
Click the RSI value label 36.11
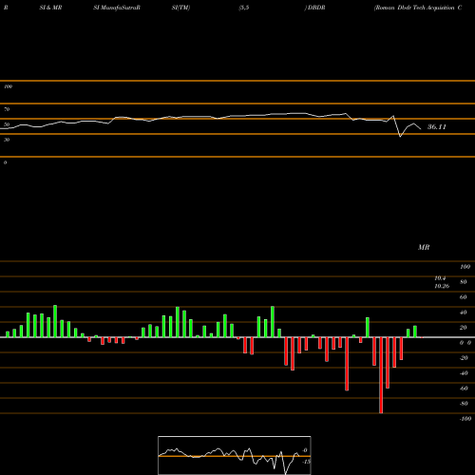click(437, 127)
